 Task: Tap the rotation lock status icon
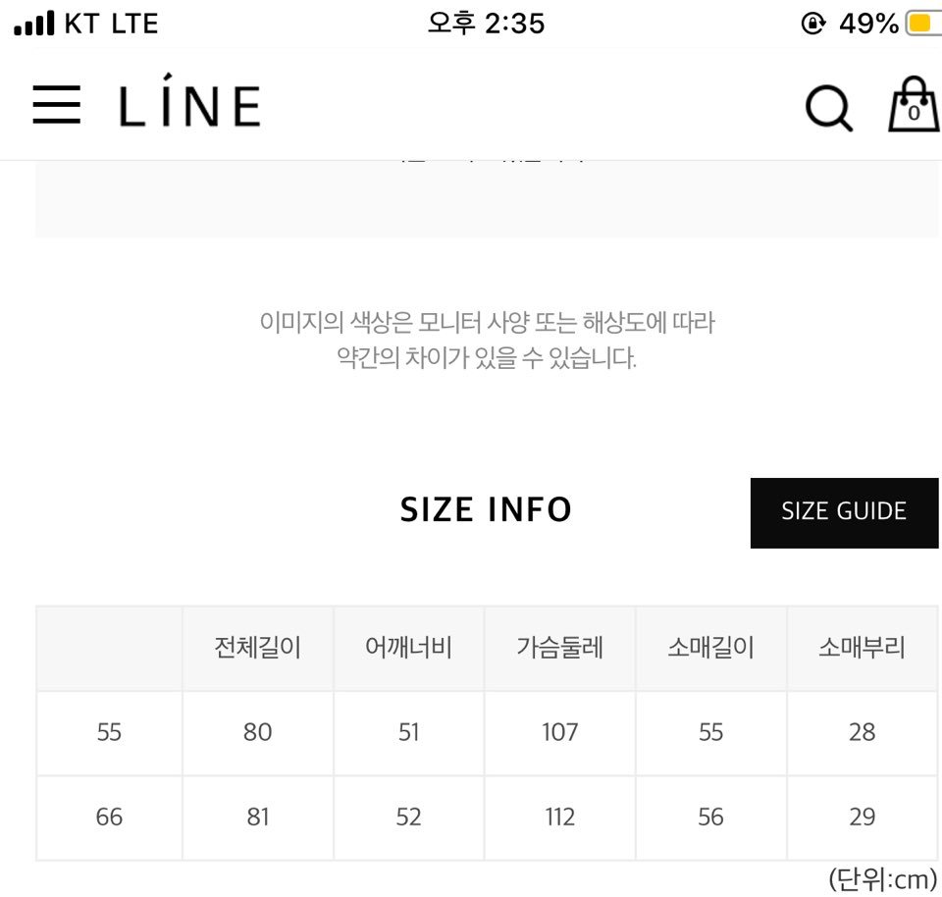813,24
